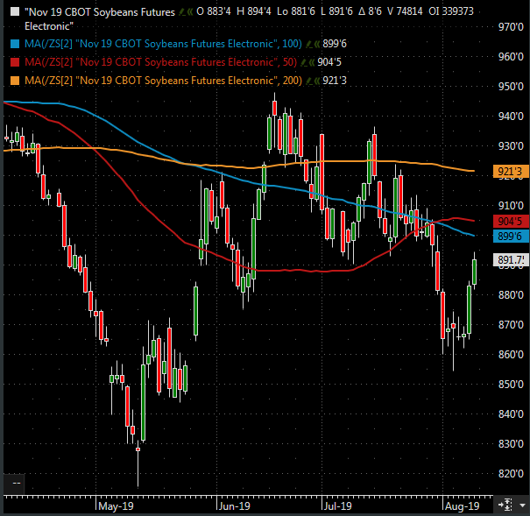Click the red 50-period MA color swatch
Screen dimensions: 530x516
[15, 62]
